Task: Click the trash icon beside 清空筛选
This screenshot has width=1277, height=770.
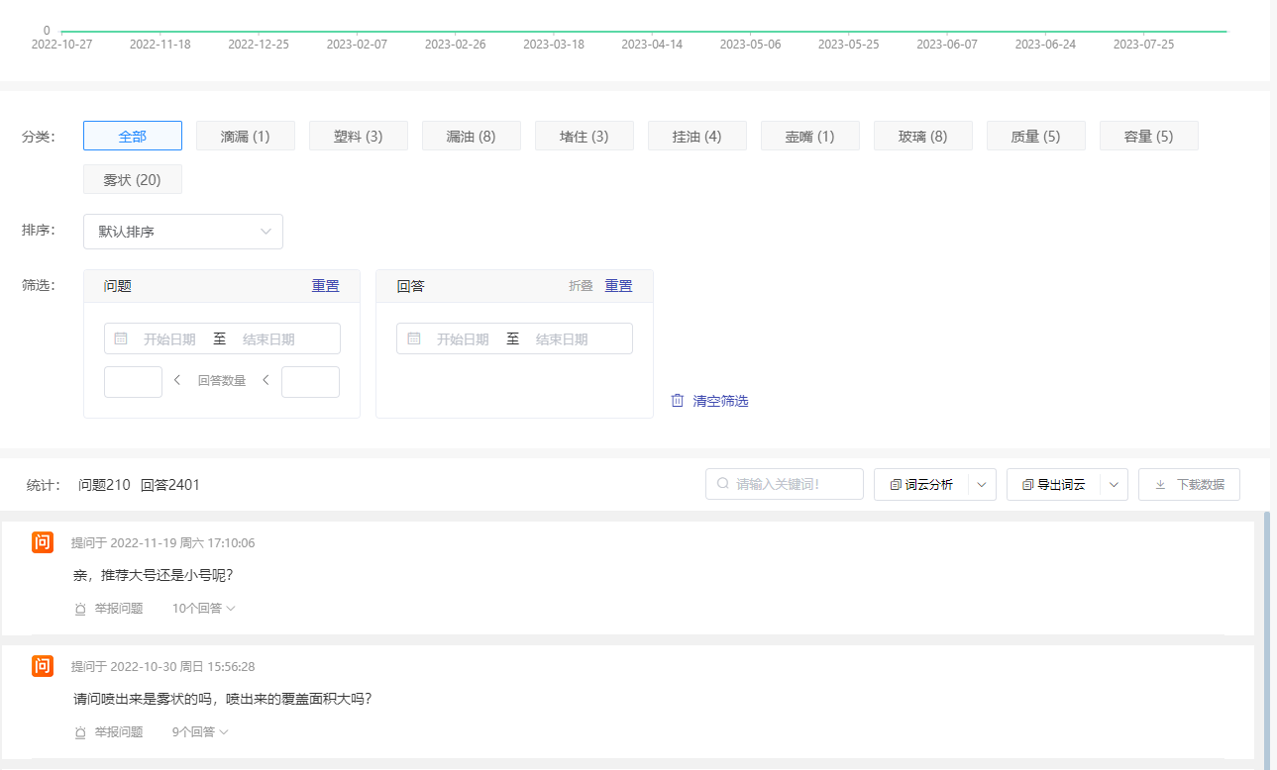Action: pyautogui.click(x=678, y=400)
